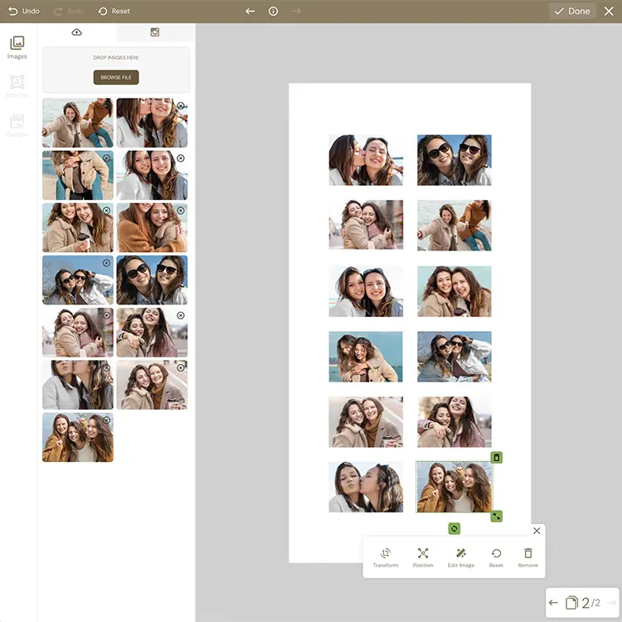
Task: Click the pages icon in page navigator
Action: click(x=571, y=603)
